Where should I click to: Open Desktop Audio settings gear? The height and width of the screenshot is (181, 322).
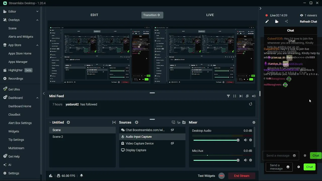click(251, 140)
